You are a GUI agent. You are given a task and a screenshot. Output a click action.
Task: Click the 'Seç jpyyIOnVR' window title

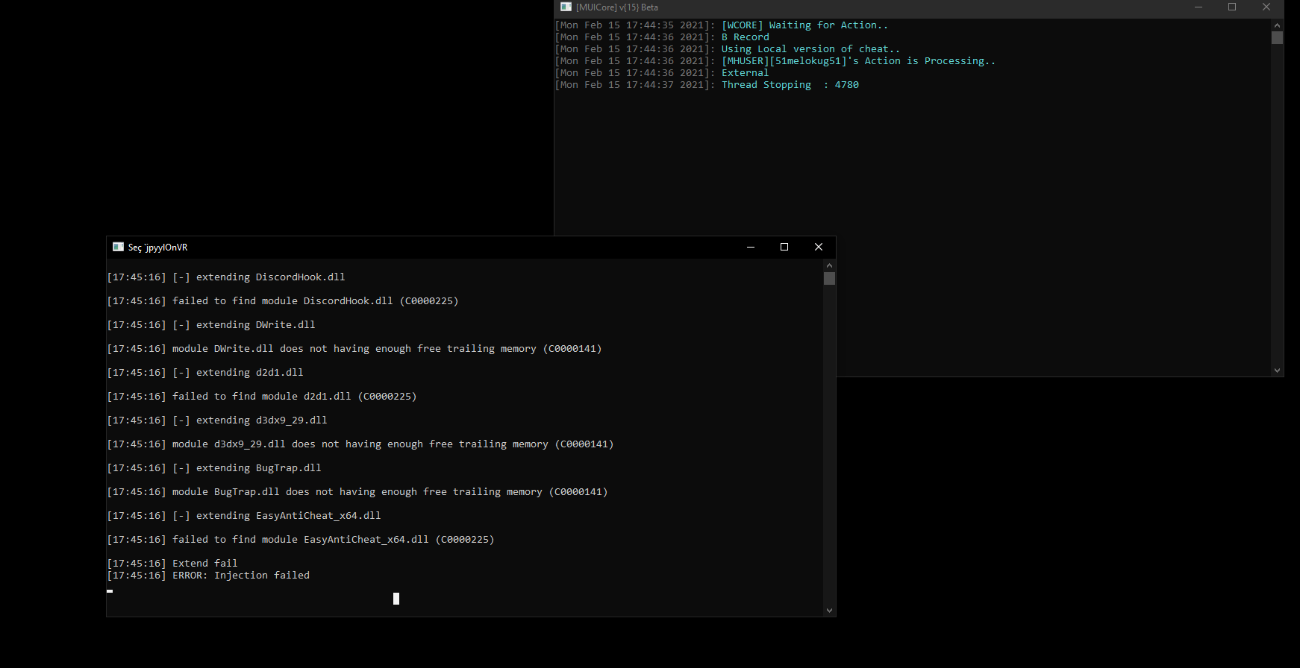pos(157,248)
